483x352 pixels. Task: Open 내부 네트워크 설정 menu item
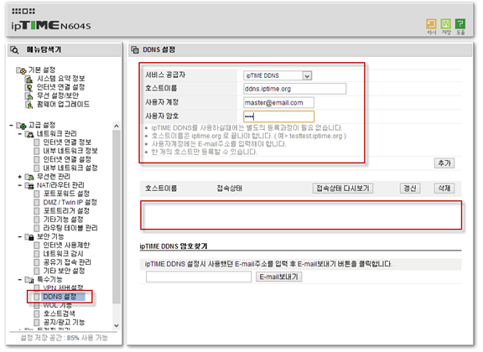70,168
